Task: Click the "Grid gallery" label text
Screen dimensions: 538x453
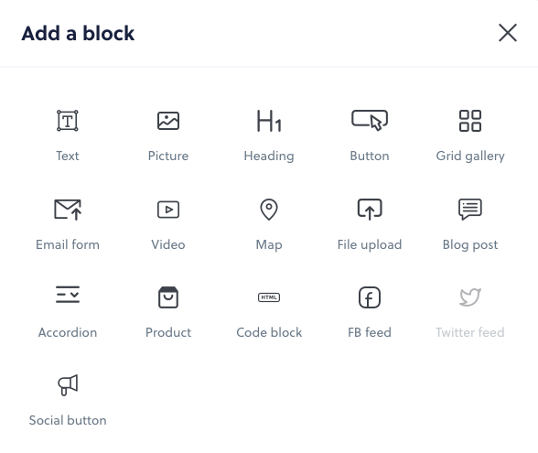Action: click(470, 156)
